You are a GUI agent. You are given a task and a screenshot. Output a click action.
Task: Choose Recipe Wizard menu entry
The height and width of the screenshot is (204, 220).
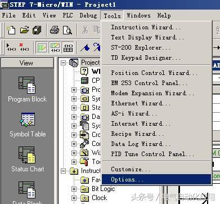(157, 134)
